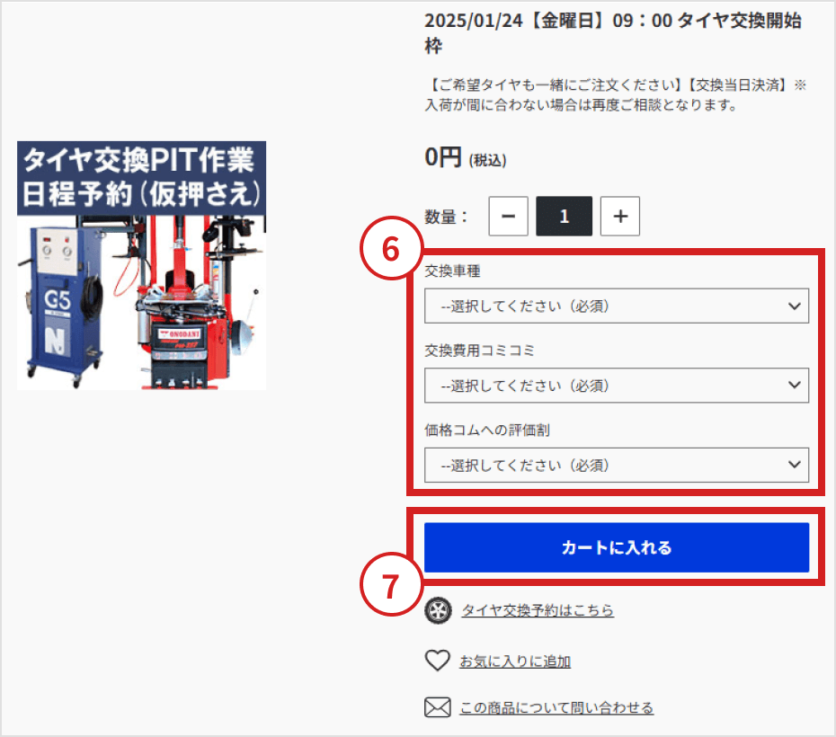The width and height of the screenshot is (836, 737).
Task: Click the chevron arrow of 価格コムへの評価割 select
Action: [x=795, y=464]
